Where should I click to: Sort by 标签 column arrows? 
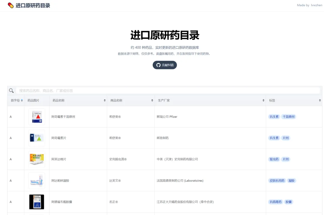pos(320,100)
